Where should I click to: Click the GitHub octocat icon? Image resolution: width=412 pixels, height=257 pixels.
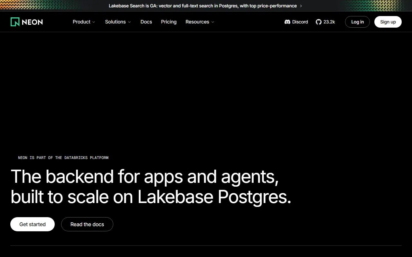(x=319, y=22)
